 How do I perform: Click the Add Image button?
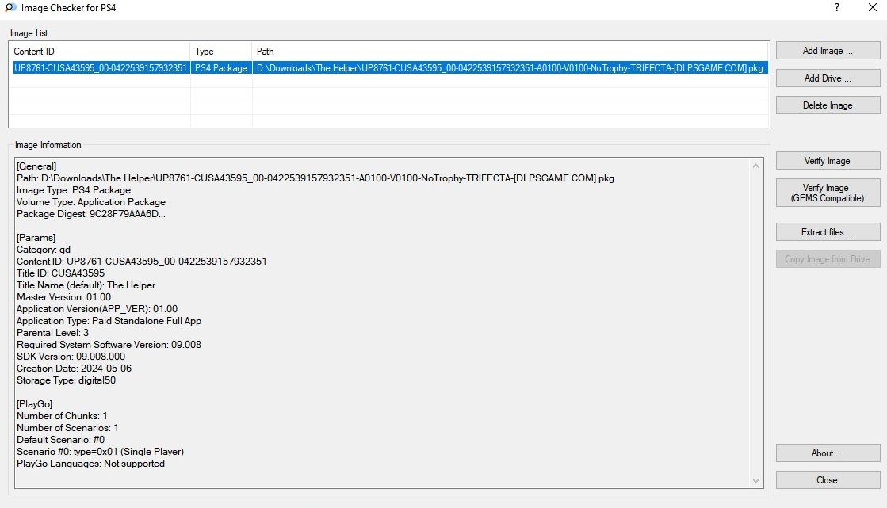(x=828, y=51)
